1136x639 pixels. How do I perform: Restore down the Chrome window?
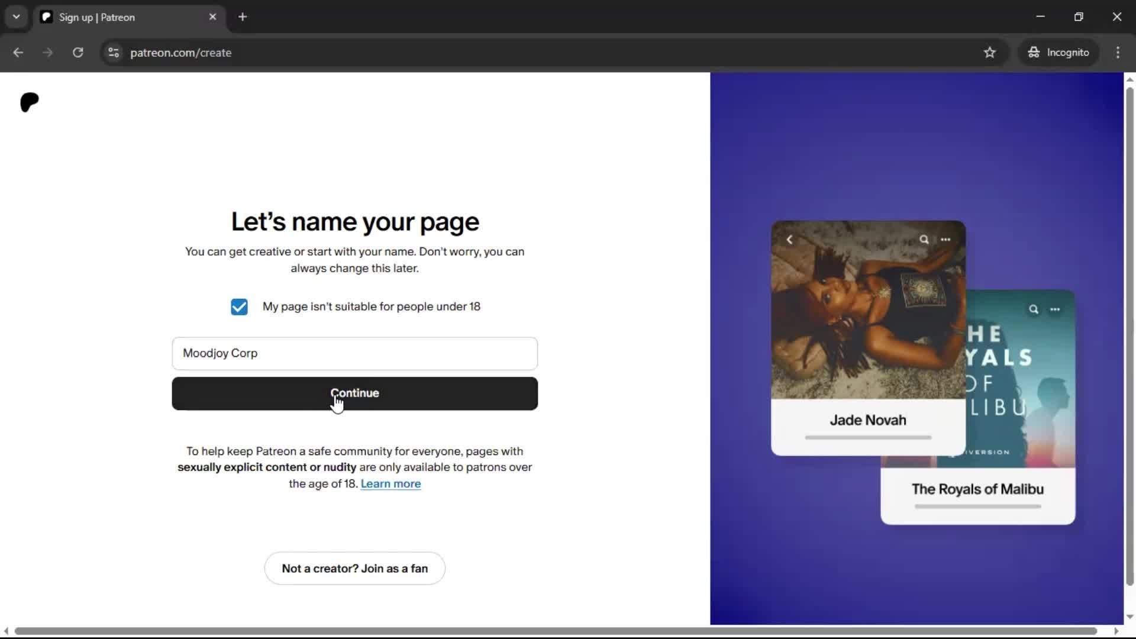click(x=1079, y=17)
